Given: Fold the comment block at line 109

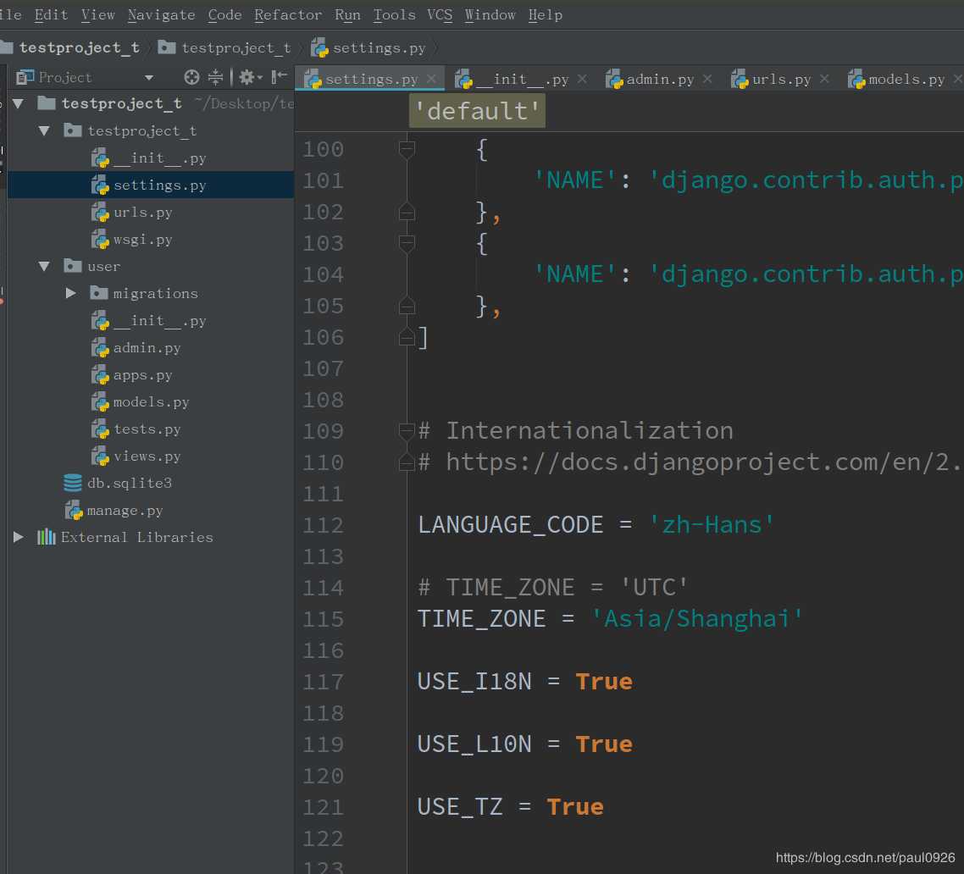Looking at the screenshot, I should coord(407,430).
